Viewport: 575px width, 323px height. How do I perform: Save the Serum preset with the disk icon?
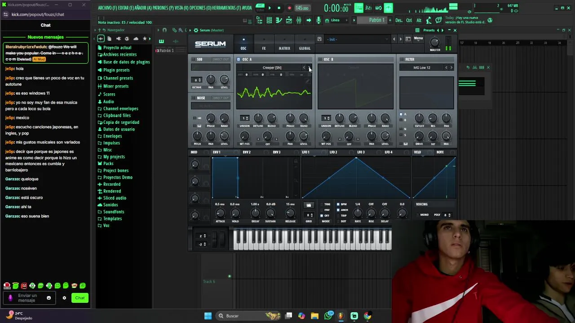coord(319,39)
